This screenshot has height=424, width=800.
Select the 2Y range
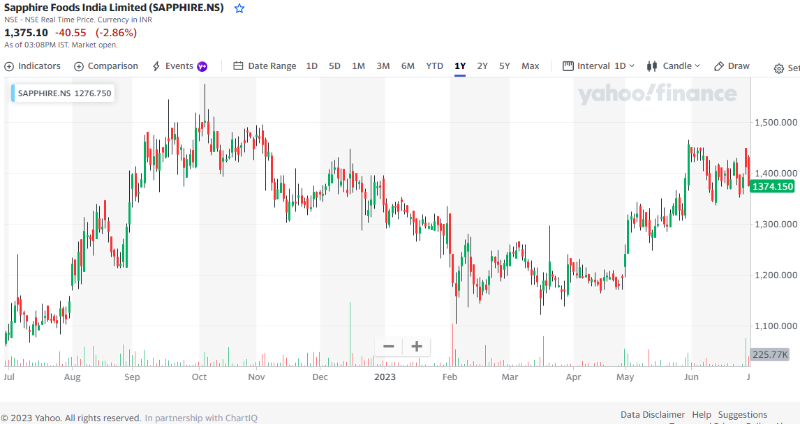(x=482, y=66)
